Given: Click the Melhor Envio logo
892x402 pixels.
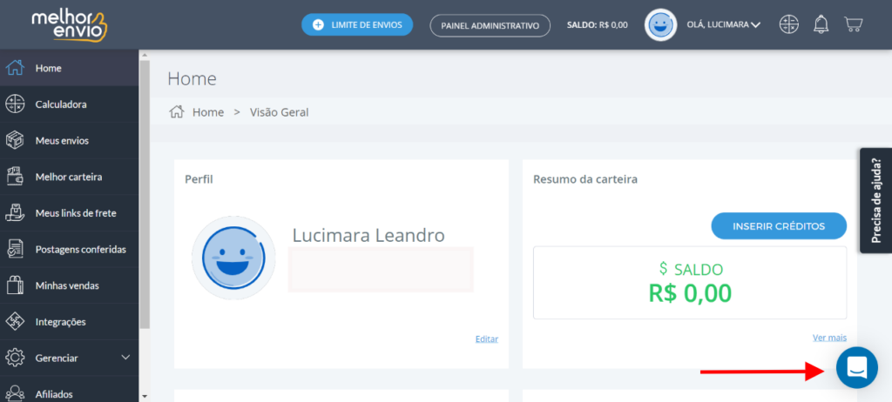Looking at the screenshot, I should (x=70, y=25).
